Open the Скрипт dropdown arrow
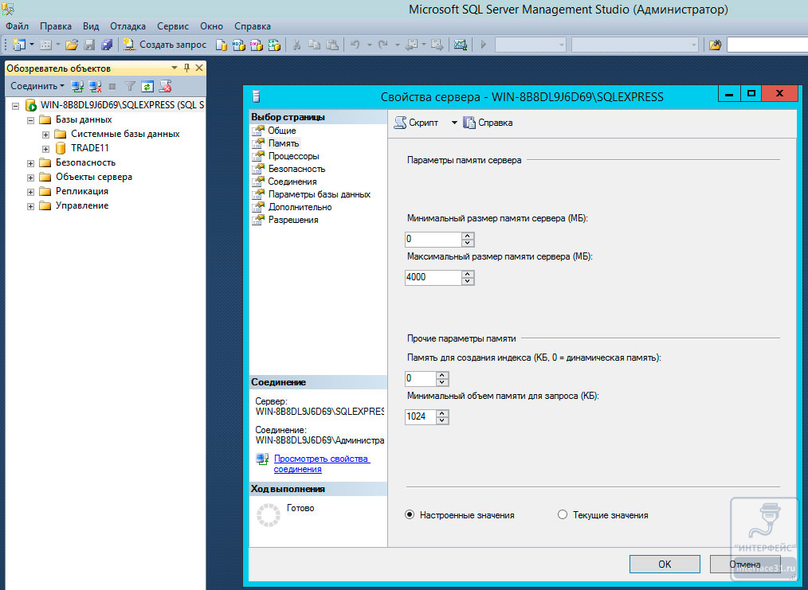Image resolution: width=808 pixels, height=590 pixels. click(x=454, y=123)
